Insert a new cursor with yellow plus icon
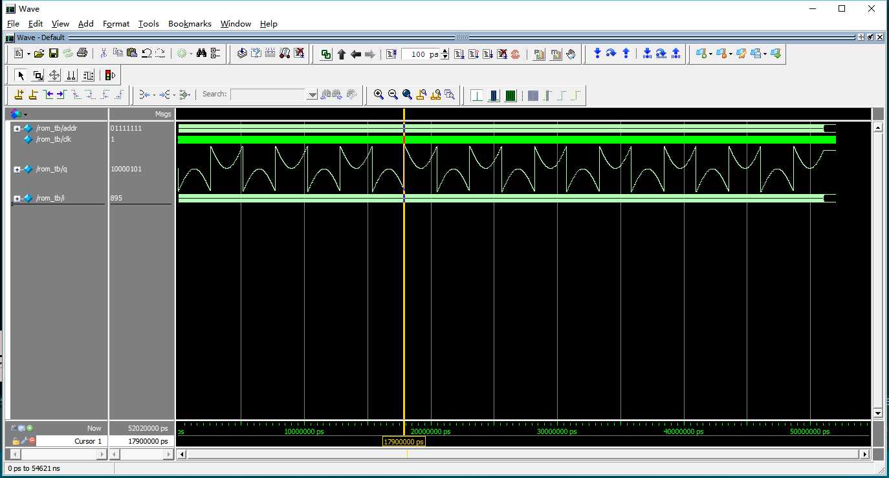889x478 pixels. click(x=19, y=94)
